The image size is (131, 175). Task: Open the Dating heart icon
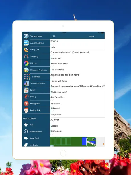[26, 97]
